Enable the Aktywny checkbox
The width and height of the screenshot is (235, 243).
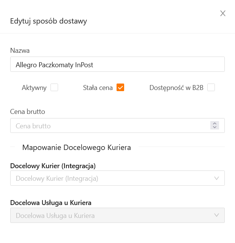point(54,88)
